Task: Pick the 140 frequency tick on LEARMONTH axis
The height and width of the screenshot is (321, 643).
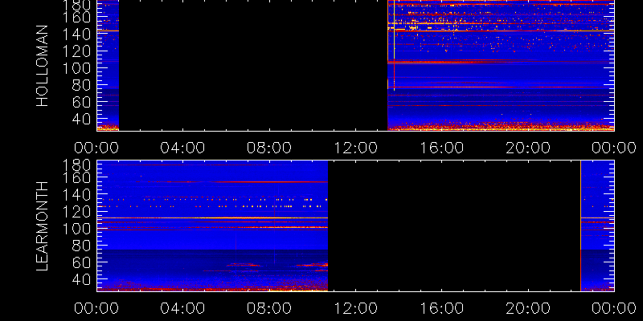Action: [x=76, y=194]
